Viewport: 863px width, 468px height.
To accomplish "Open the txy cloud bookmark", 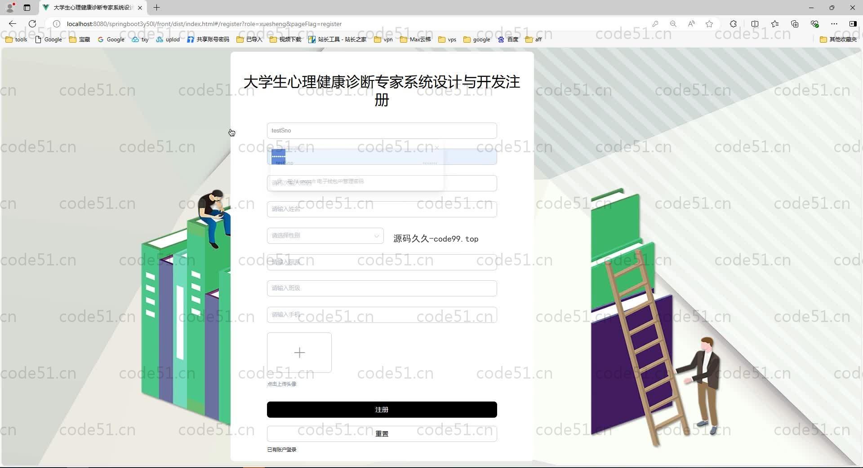I will tap(140, 40).
